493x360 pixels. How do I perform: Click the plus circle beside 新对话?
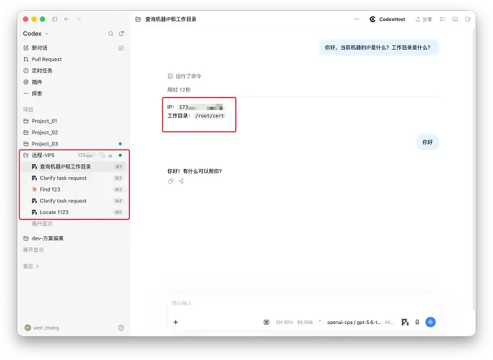(x=121, y=48)
